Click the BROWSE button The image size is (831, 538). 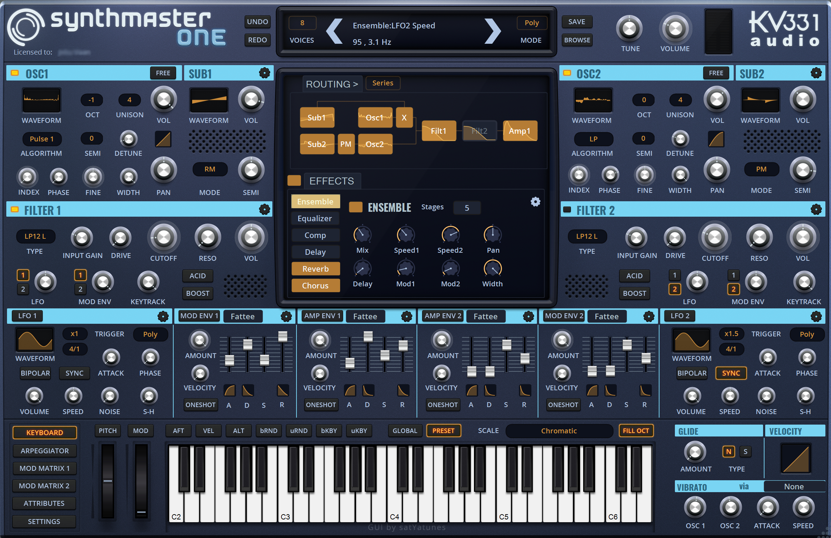[577, 40]
